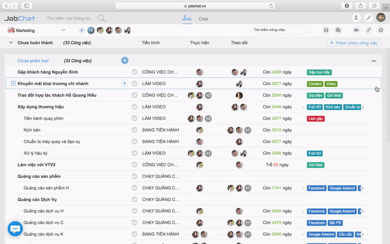Switch to the Chat tab
Image resolution: width=390 pixels, height=244 pixels.
203,19
